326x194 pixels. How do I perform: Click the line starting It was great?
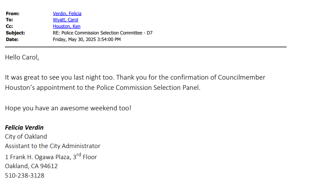click(135, 77)
